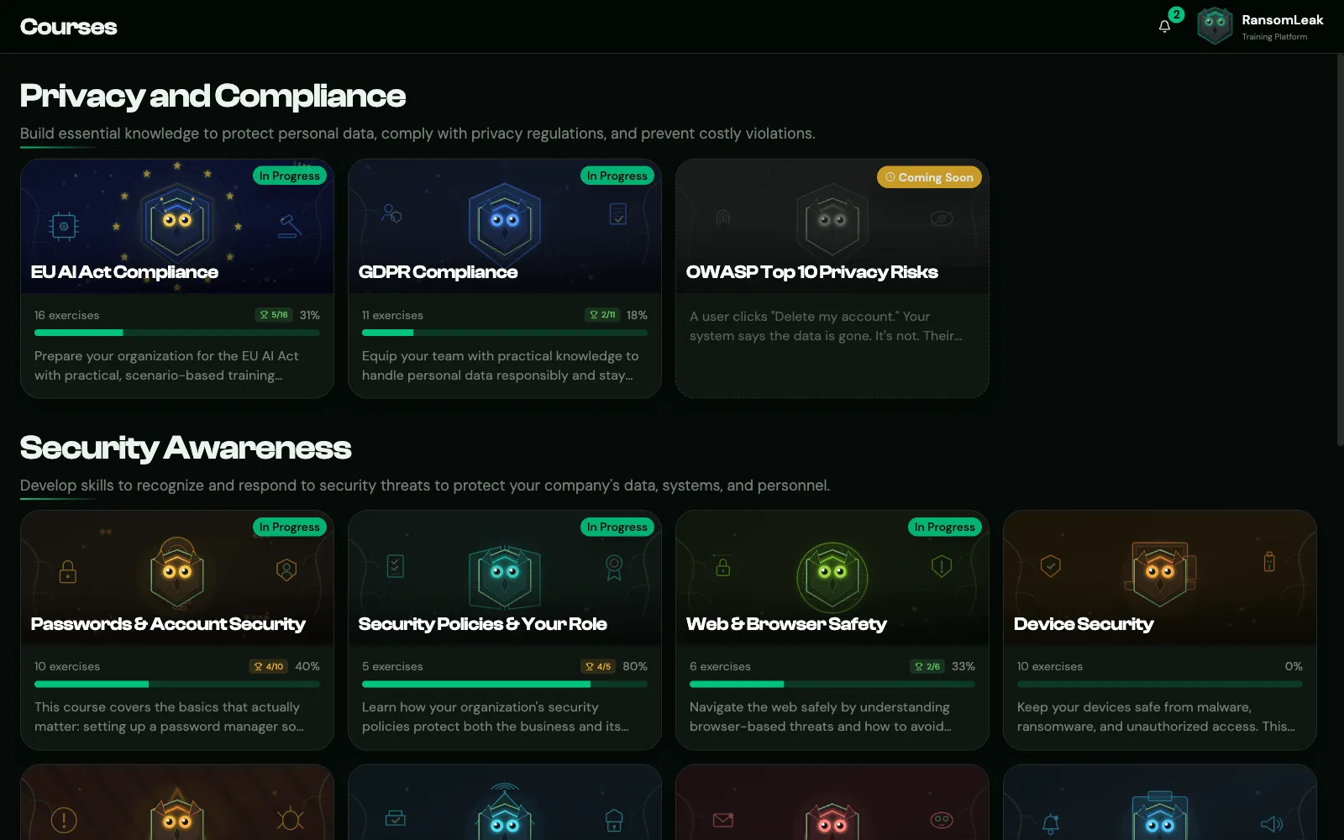
Task: Click the EU AI Act 31% progress bar
Action: point(177,333)
